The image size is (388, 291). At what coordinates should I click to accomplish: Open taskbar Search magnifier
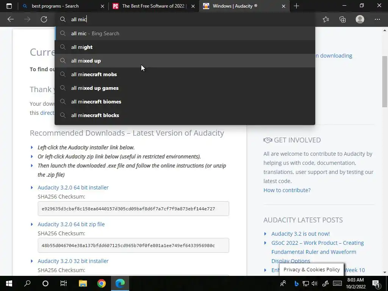coord(27,283)
